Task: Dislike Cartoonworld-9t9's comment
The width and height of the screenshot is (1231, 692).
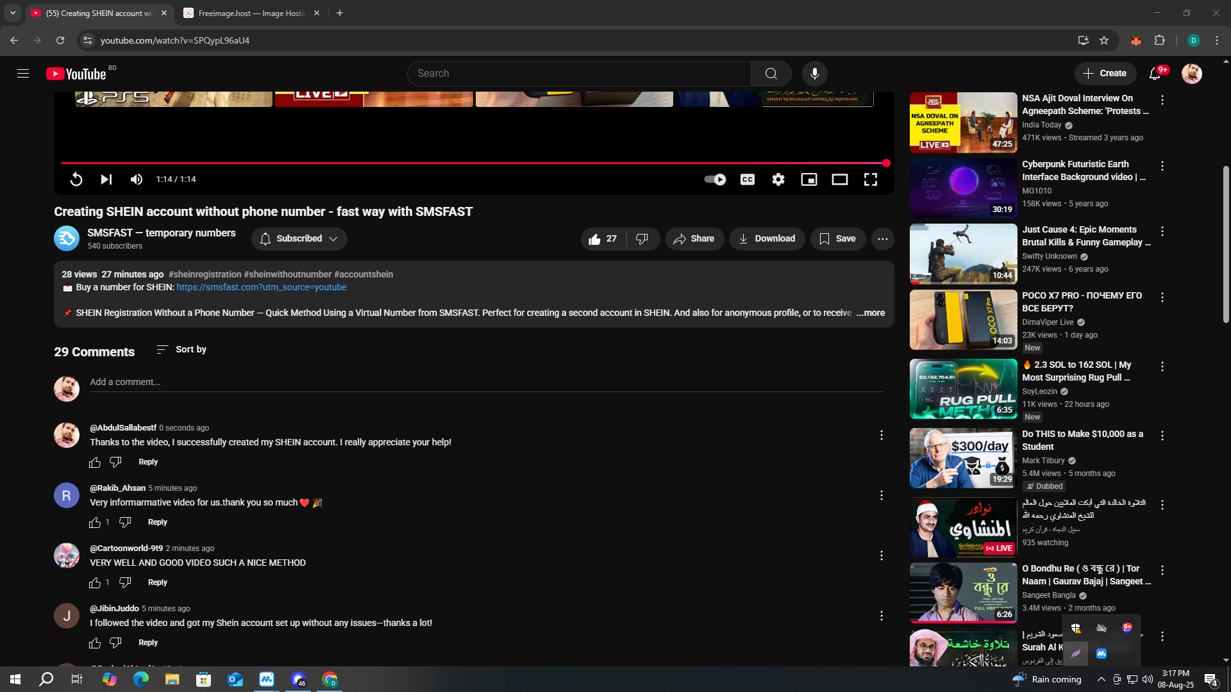Action: (x=125, y=583)
